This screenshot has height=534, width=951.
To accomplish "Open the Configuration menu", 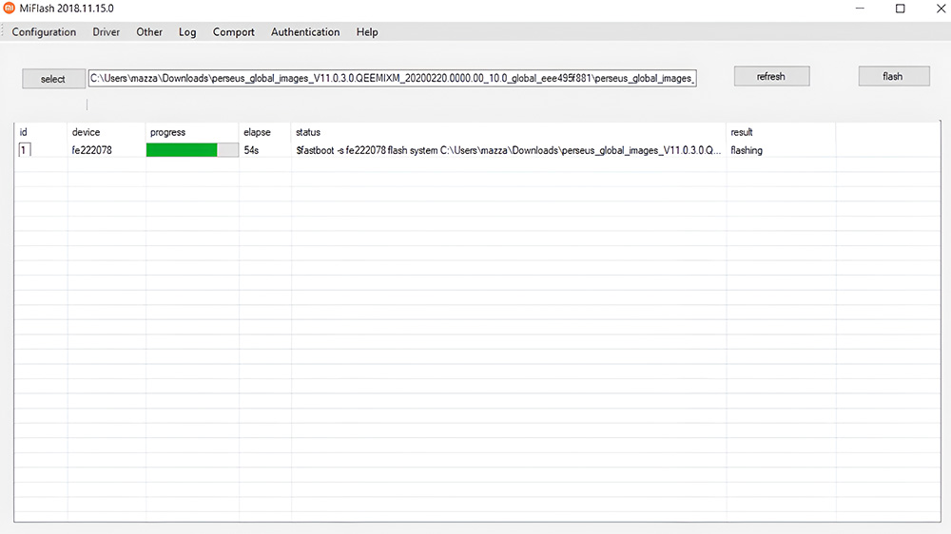I will coord(44,32).
